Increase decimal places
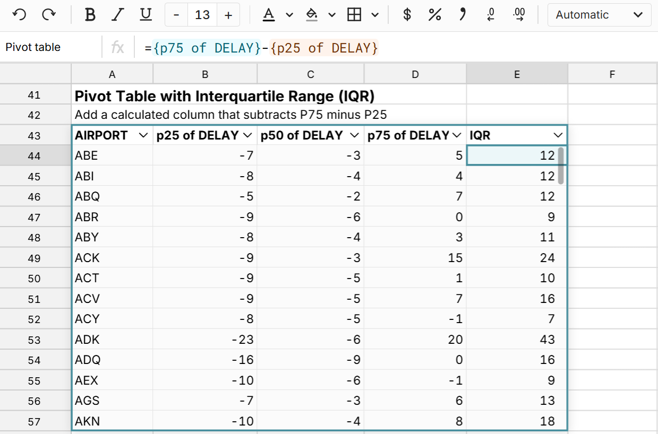Screen dimensions: 658x434 519,14
